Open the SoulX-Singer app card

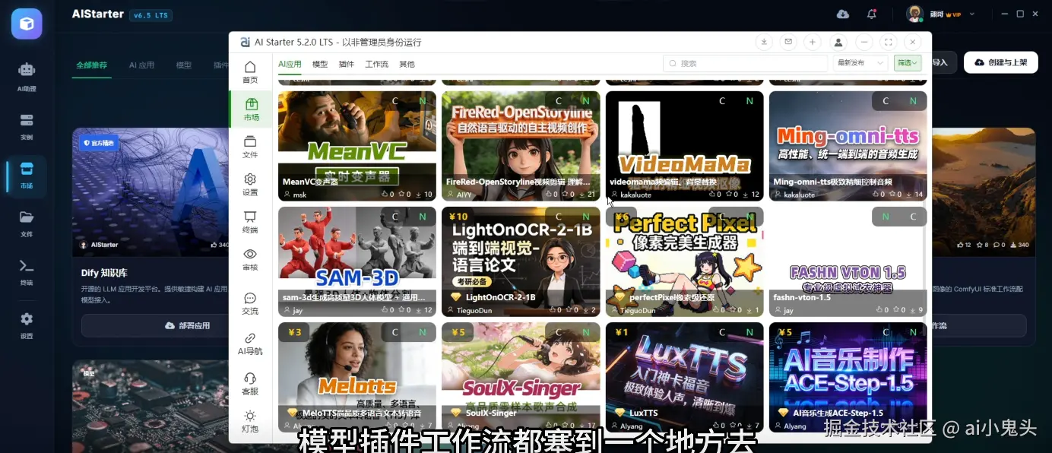(521, 377)
